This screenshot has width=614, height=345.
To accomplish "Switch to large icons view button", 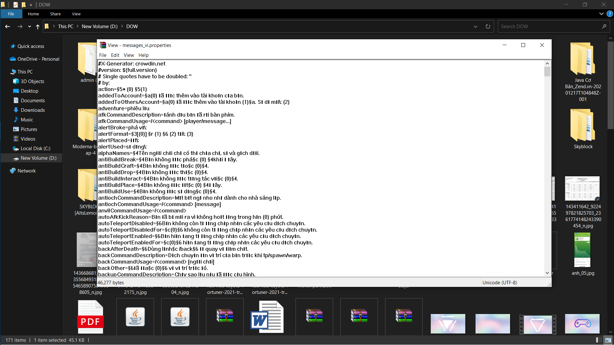I will click(x=608, y=340).
